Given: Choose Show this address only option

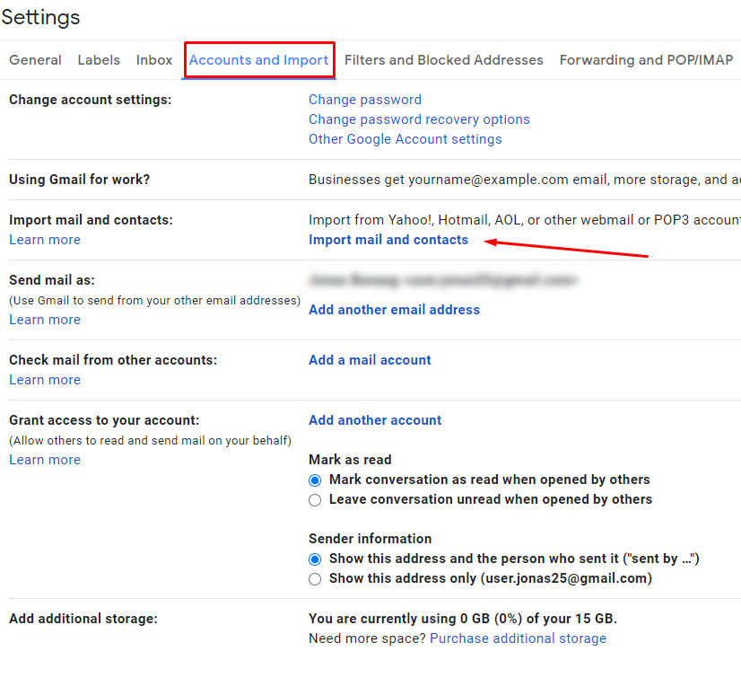Looking at the screenshot, I should [315, 579].
